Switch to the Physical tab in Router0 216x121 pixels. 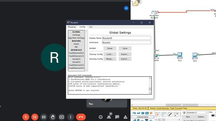72,27
